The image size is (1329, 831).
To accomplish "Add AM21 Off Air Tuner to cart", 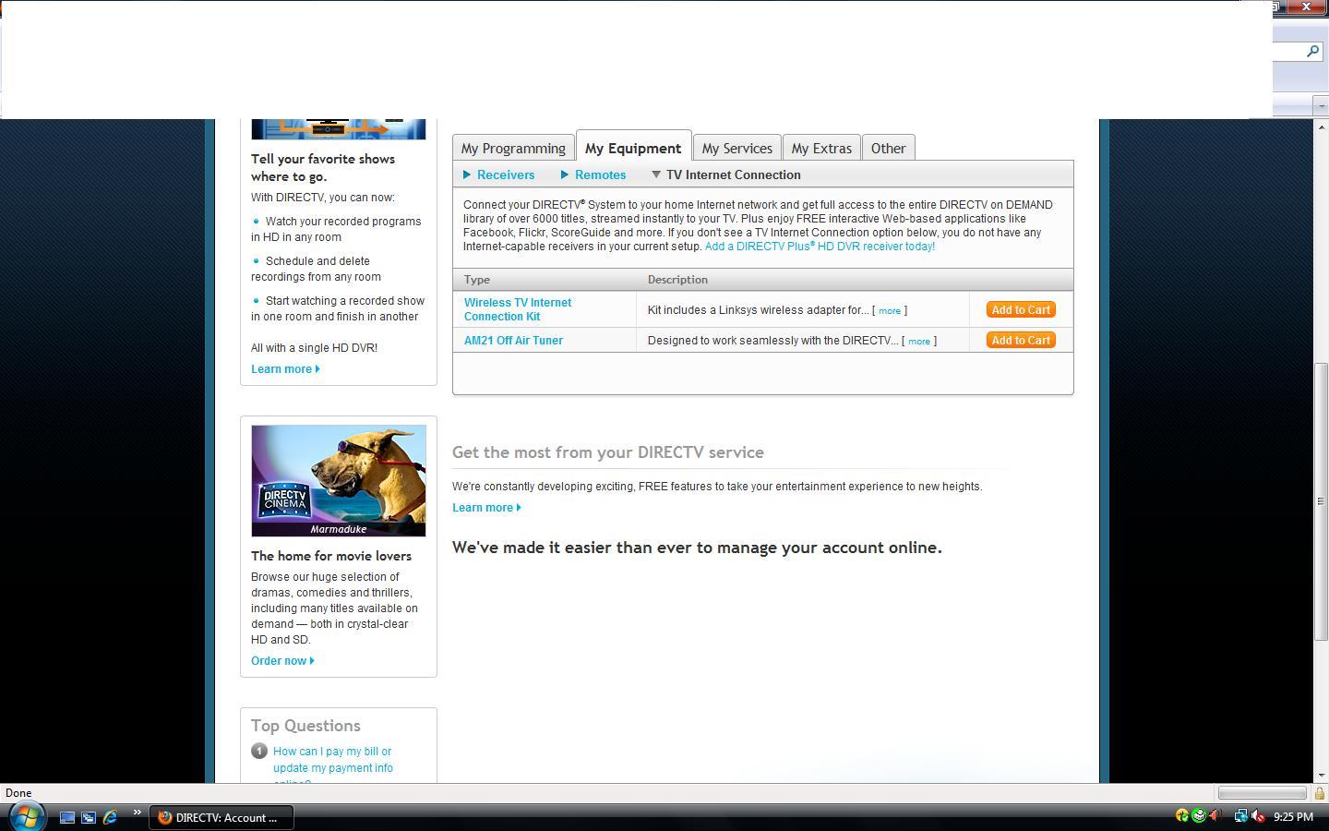I will (1021, 341).
